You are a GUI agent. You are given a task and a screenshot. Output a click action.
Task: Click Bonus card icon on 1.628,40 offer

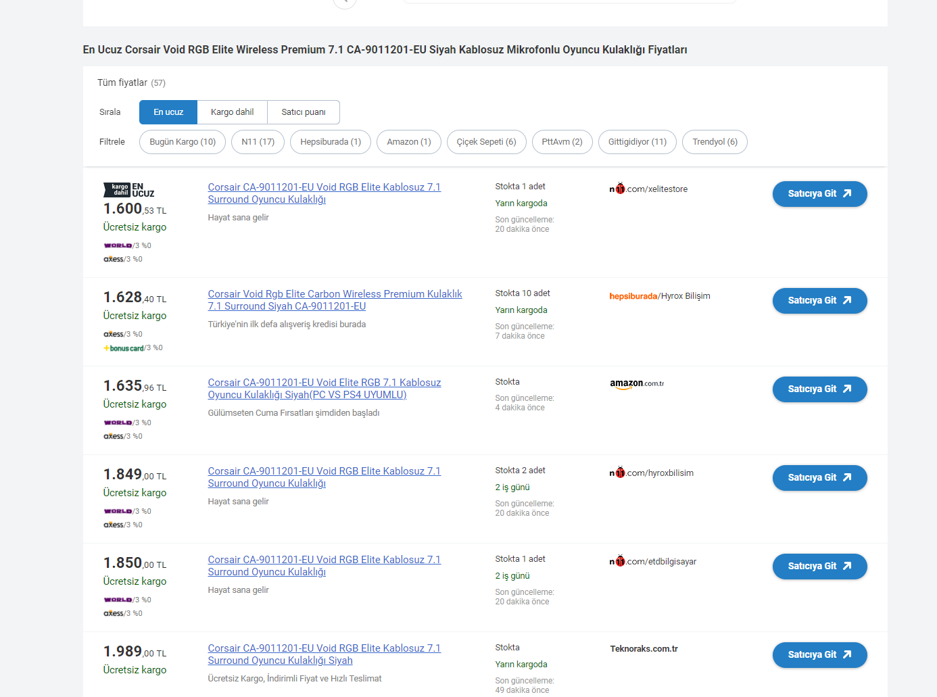point(124,348)
